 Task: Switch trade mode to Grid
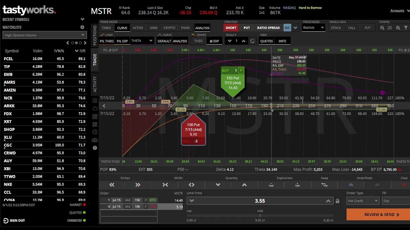(154, 28)
